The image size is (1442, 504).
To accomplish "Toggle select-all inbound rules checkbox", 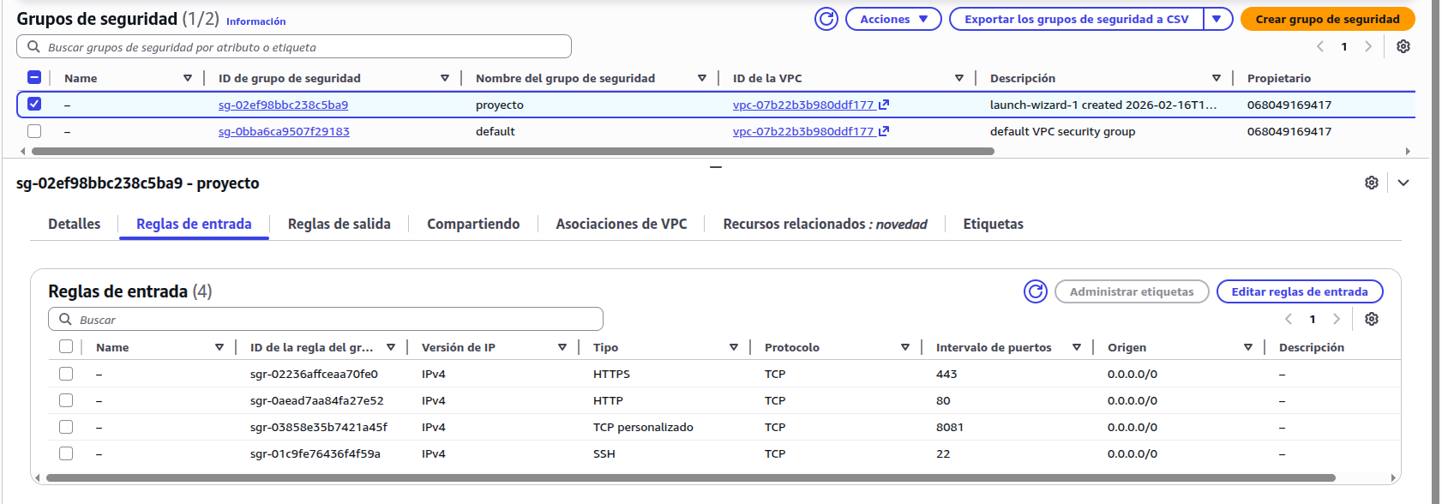I will (x=66, y=346).
